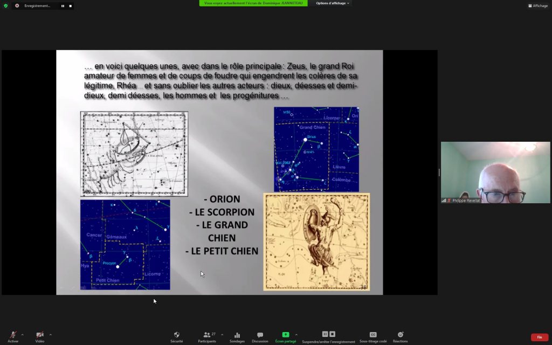Unmute the microphone with Activer
The image size is (552, 345).
pos(13,336)
